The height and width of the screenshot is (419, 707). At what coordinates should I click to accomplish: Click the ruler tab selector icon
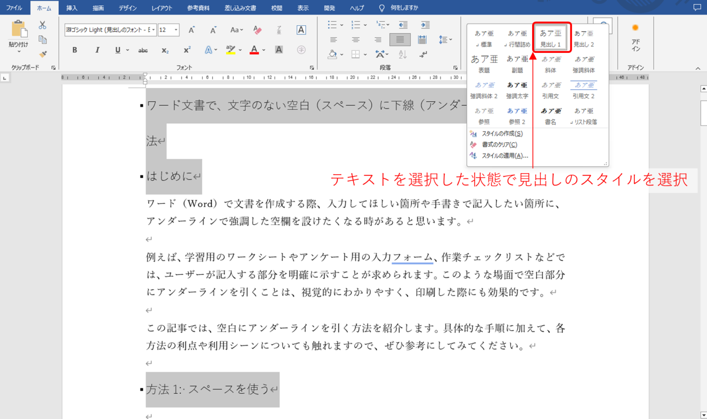(x=5, y=78)
